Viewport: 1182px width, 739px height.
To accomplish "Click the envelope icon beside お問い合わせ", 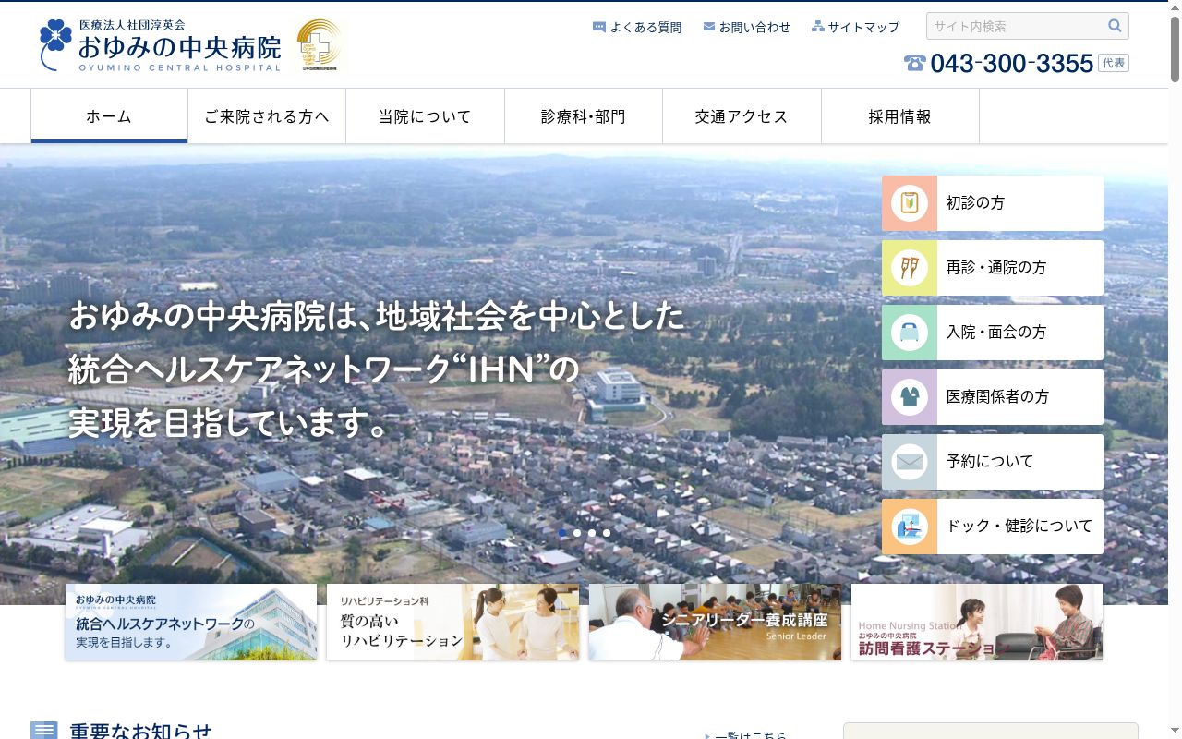I will (709, 27).
